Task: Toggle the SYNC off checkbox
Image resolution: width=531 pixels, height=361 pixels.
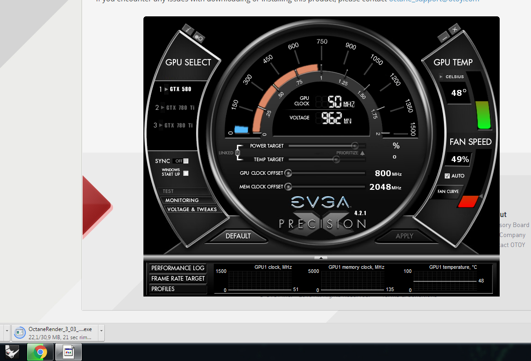Action: click(186, 161)
